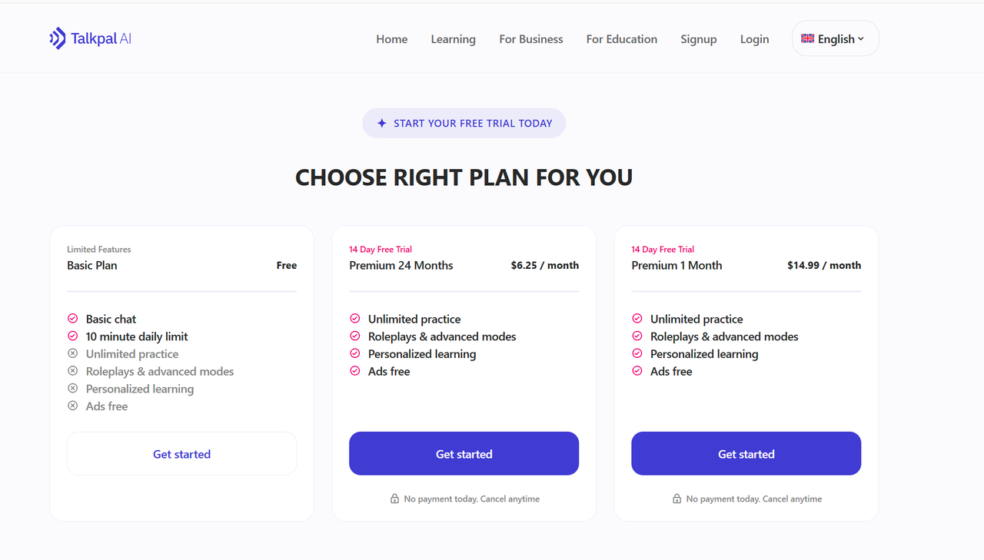984x560 pixels.
Task: Click the X icon beside Basic Plan's Ads free
Action: (x=73, y=406)
